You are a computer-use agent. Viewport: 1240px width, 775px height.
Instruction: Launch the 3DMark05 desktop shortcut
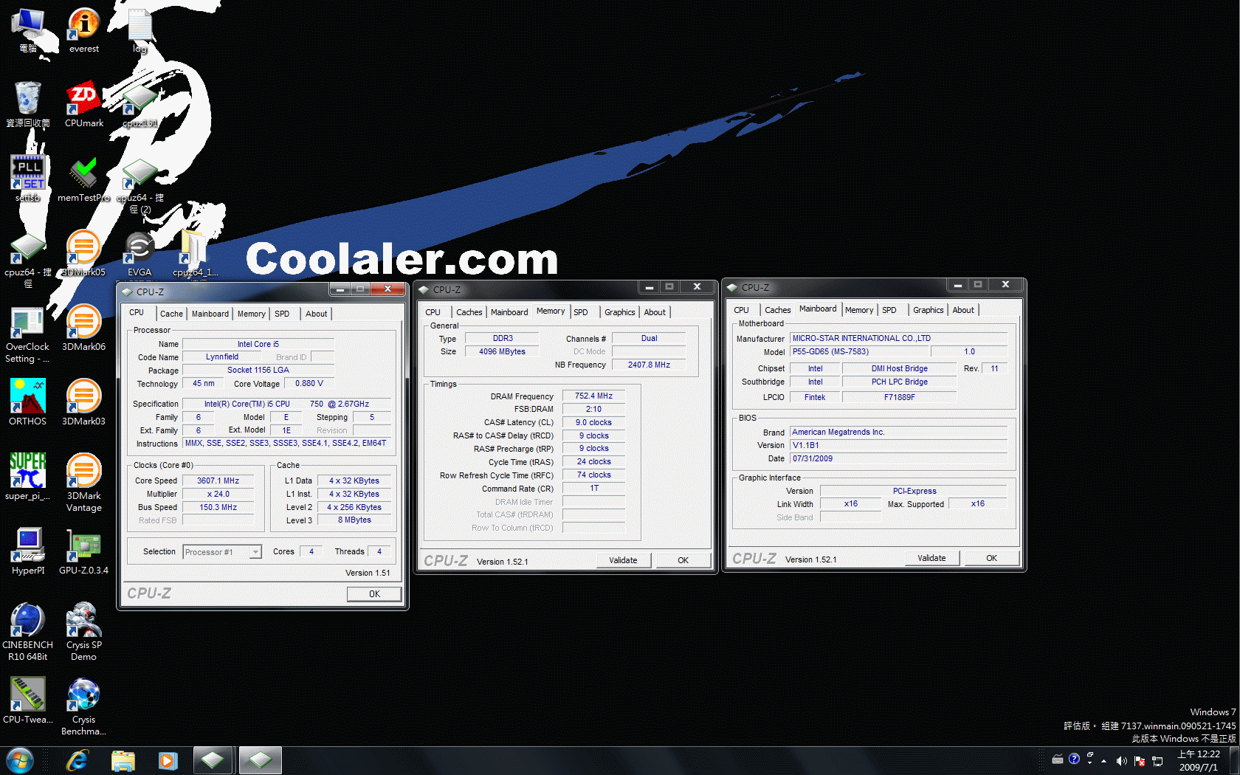point(83,253)
